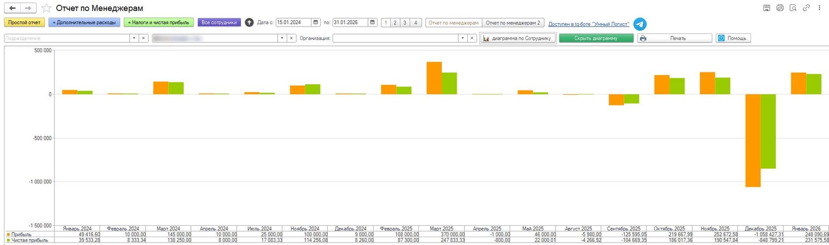Click the round up-arrow icon before Дата с
This screenshot has width=829, height=245.
coord(249,23)
